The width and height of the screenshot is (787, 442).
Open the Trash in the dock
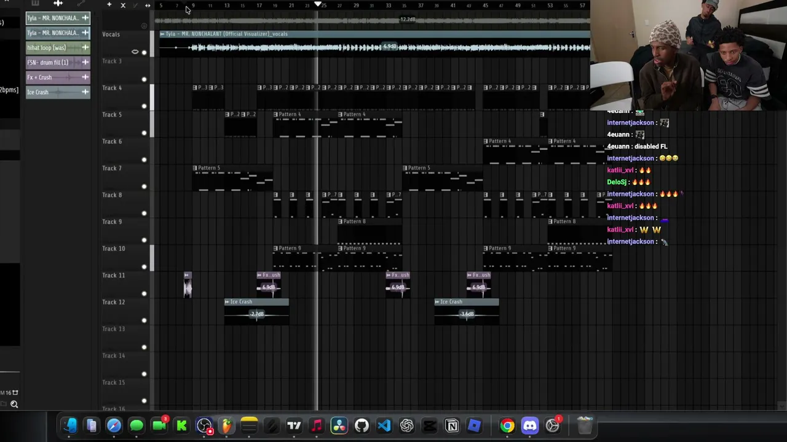[585, 425]
